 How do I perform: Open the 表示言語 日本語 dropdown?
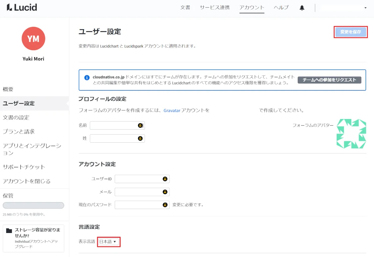coord(108,242)
